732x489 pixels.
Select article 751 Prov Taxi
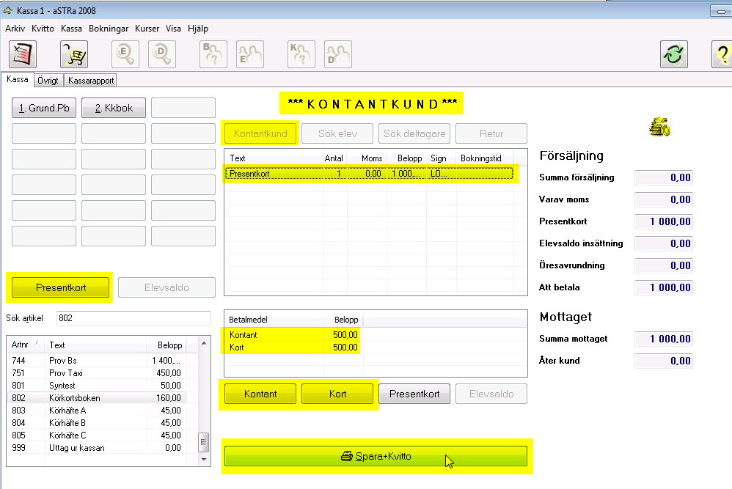tap(97, 373)
